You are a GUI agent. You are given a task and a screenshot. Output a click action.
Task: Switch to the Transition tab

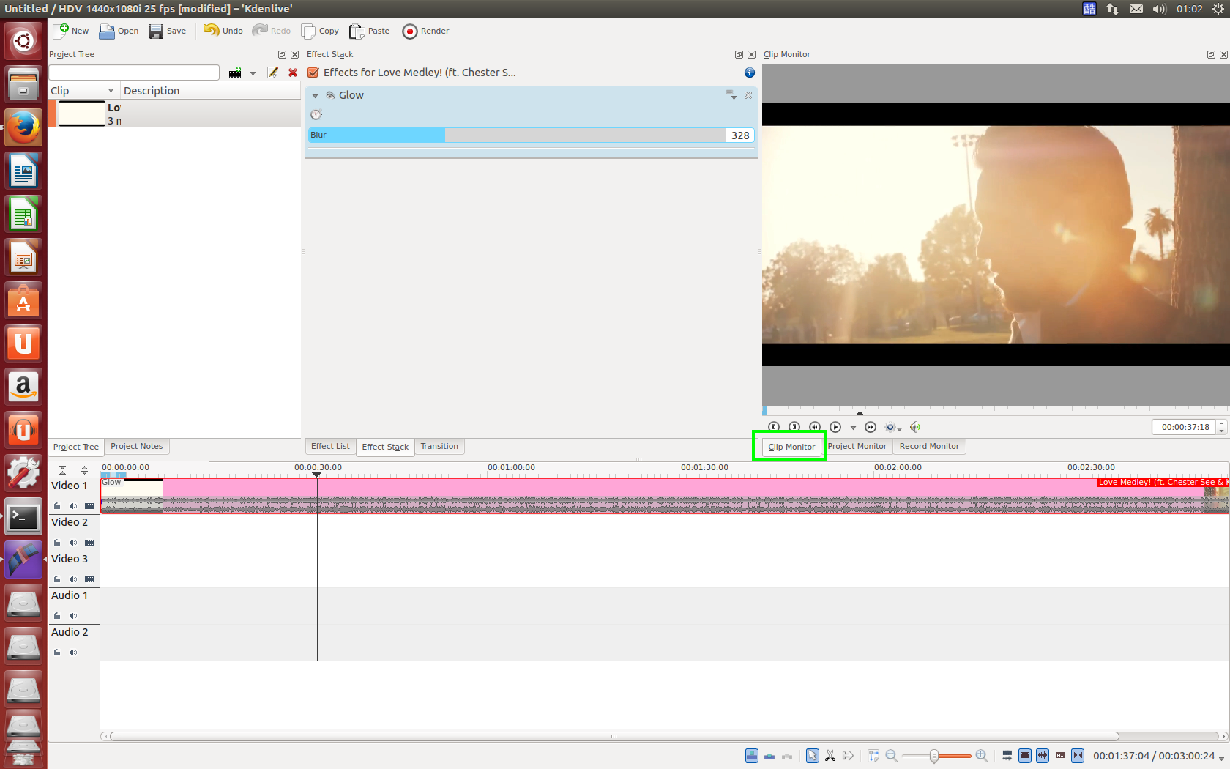point(439,446)
